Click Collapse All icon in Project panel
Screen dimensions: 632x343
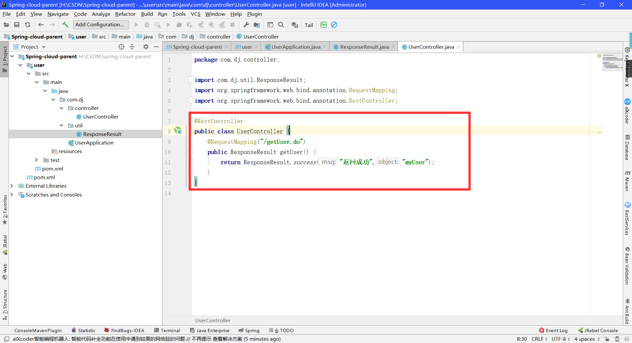(x=132, y=47)
